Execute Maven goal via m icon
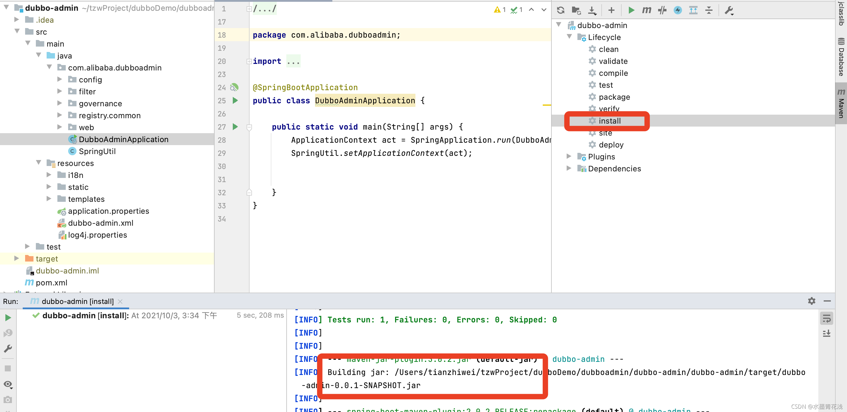This screenshot has height=412, width=847. pos(646,10)
